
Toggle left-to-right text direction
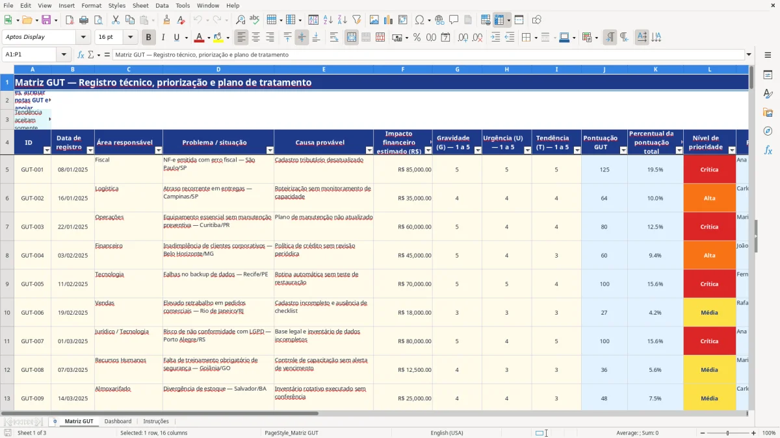pos(610,38)
